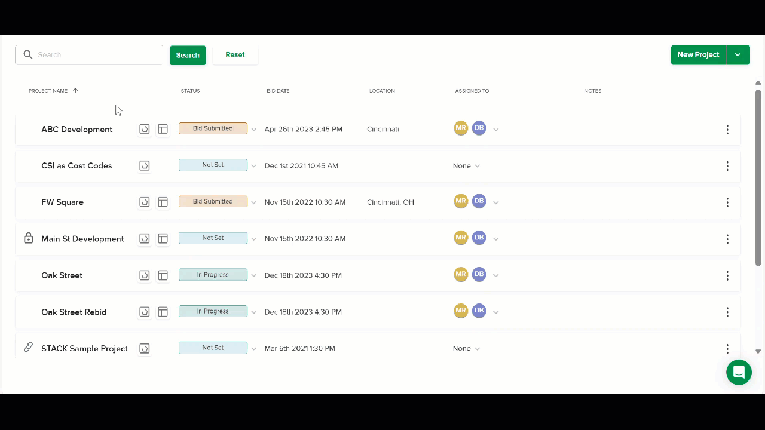Sort by Project Name column header
The height and width of the screenshot is (430, 765).
[48, 91]
